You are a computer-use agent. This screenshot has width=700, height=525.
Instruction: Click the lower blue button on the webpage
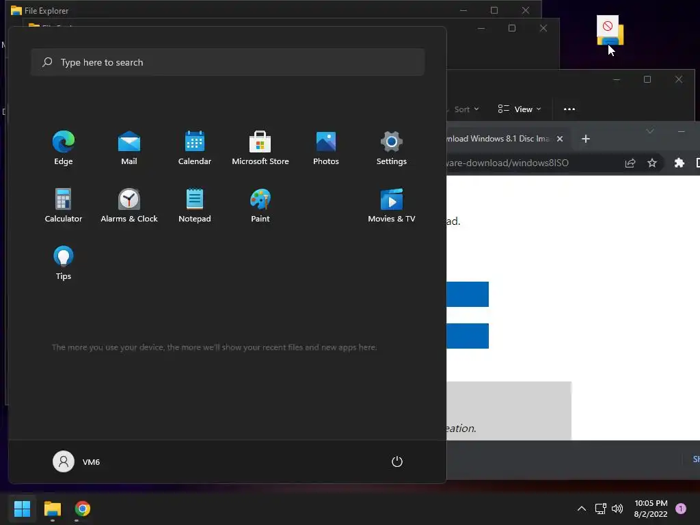point(468,336)
